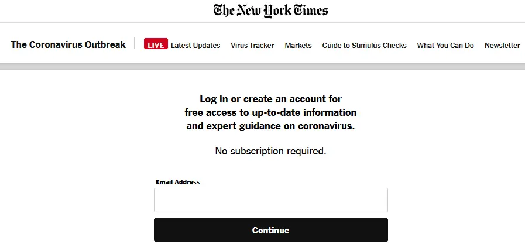Click the 'Log in or create an account' line

270,99
